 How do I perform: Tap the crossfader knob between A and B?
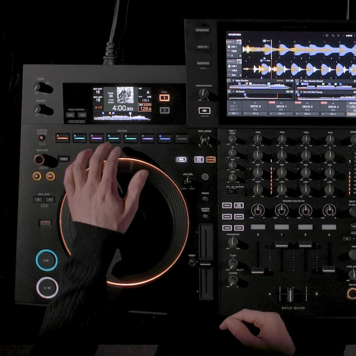click(290, 294)
